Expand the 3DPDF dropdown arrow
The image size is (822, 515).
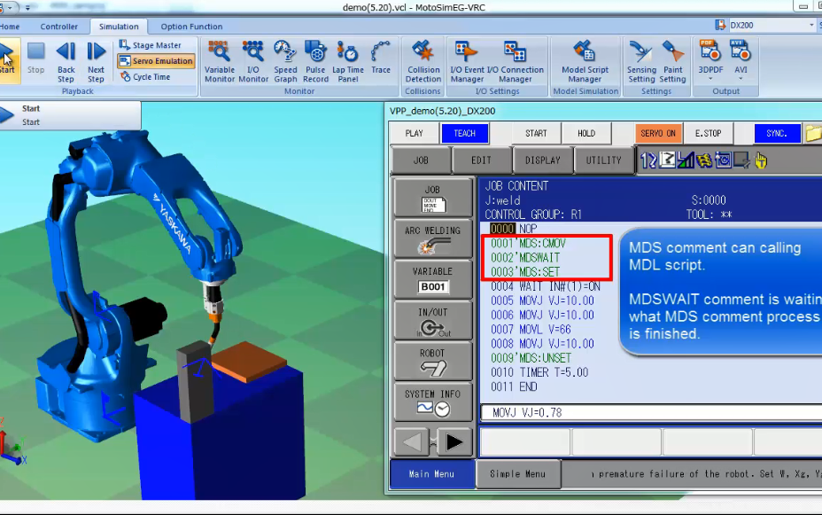710,79
